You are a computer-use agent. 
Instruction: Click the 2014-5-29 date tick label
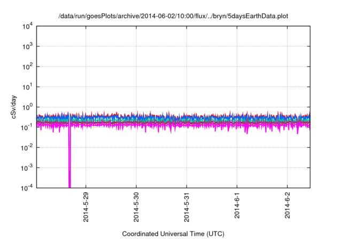tap(85, 207)
